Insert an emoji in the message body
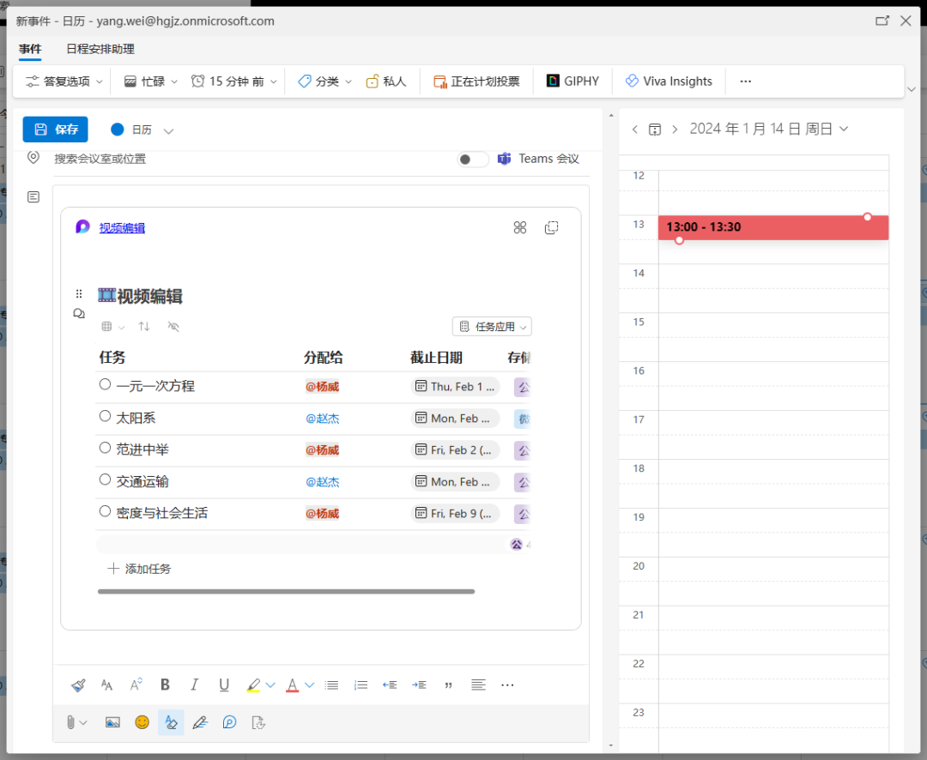 pos(142,722)
